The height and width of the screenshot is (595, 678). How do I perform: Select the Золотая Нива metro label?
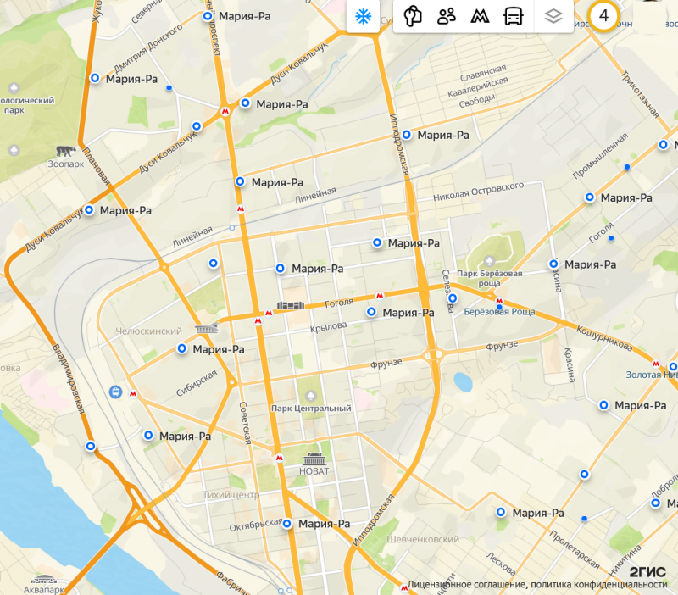(x=652, y=375)
